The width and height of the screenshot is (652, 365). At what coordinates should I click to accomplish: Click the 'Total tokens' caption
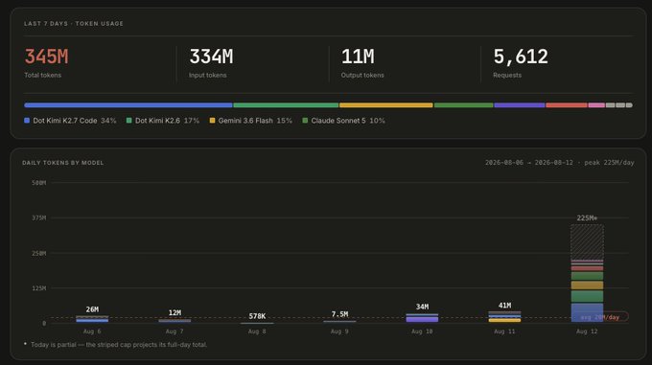42,75
